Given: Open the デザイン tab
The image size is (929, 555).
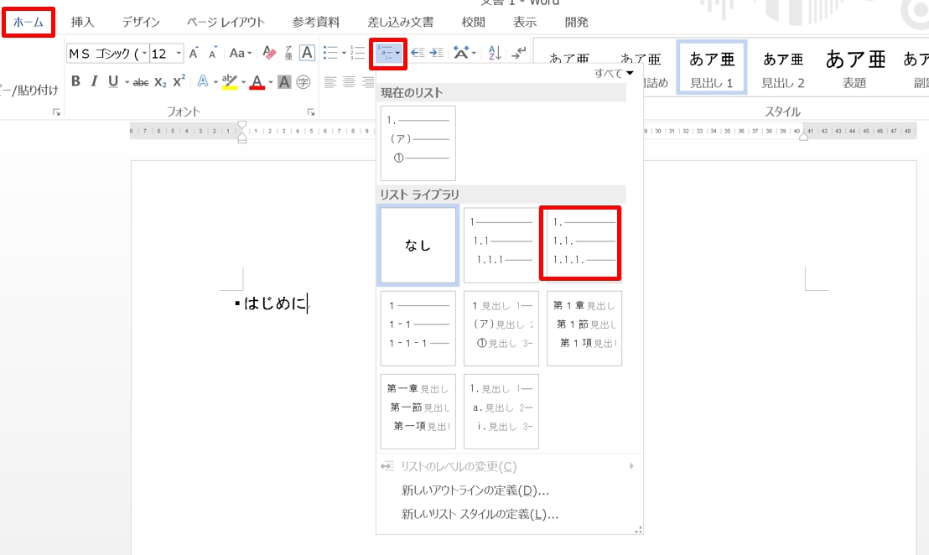Looking at the screenshot, I should click(x=140, y=23).
